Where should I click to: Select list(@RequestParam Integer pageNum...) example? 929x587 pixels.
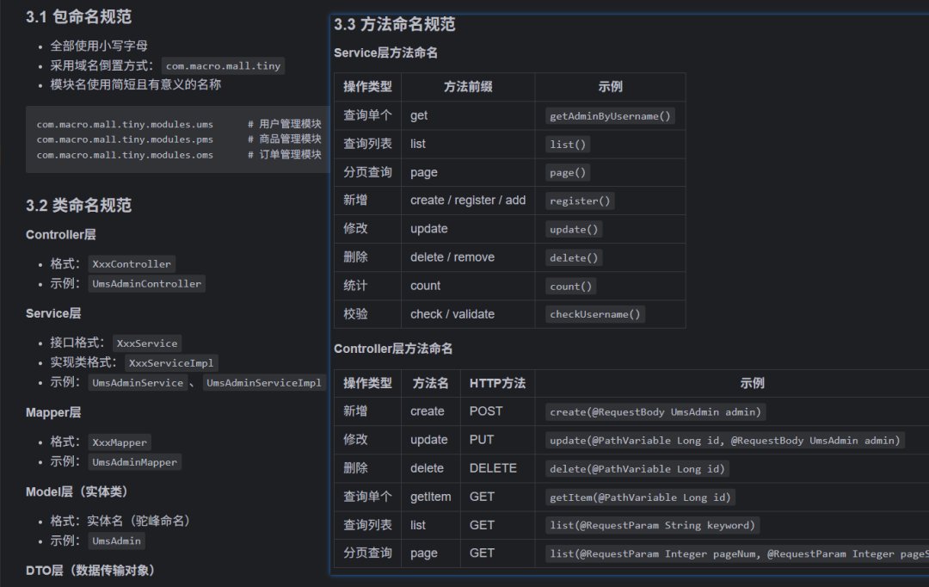737,553
